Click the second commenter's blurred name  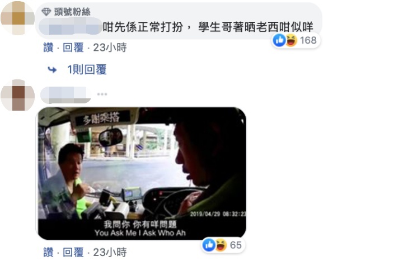coord(66,95)
